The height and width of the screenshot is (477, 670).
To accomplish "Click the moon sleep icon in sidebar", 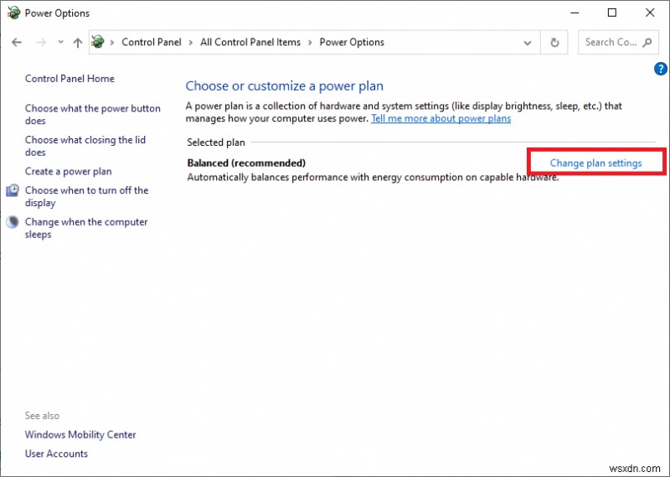I will (13, 222).
